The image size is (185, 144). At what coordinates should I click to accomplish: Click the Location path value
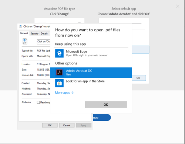(44, 64)
